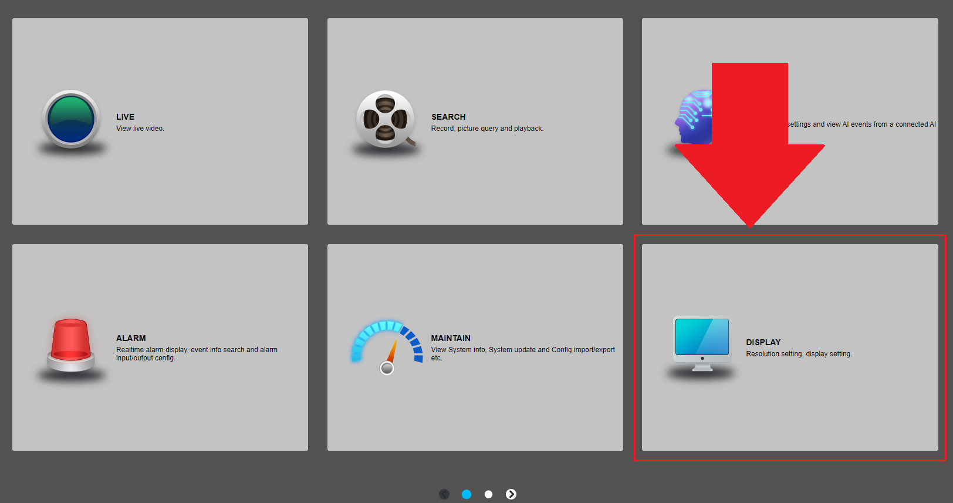Click "Resolution setting, display setting" text
The width and height of the screenshot is (953, 503).
(799, 354)
